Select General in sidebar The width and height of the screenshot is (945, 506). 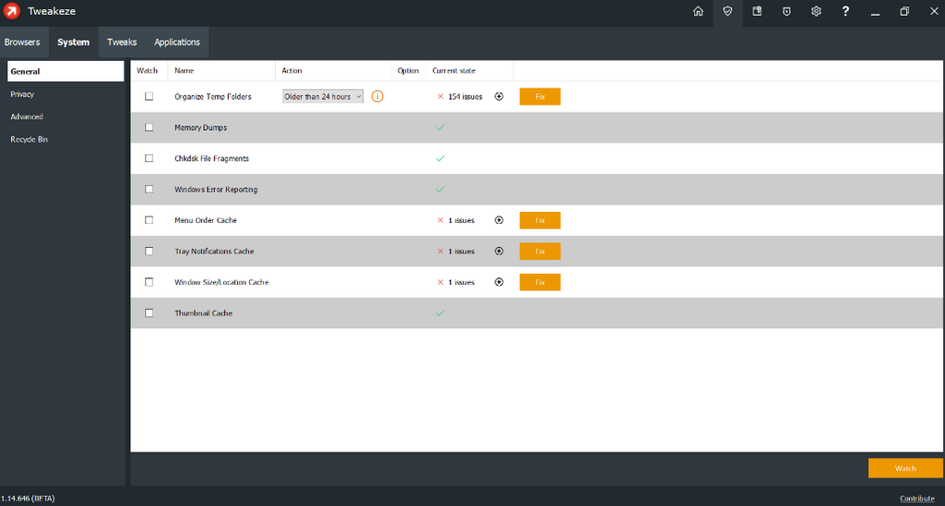coord(66,71)
